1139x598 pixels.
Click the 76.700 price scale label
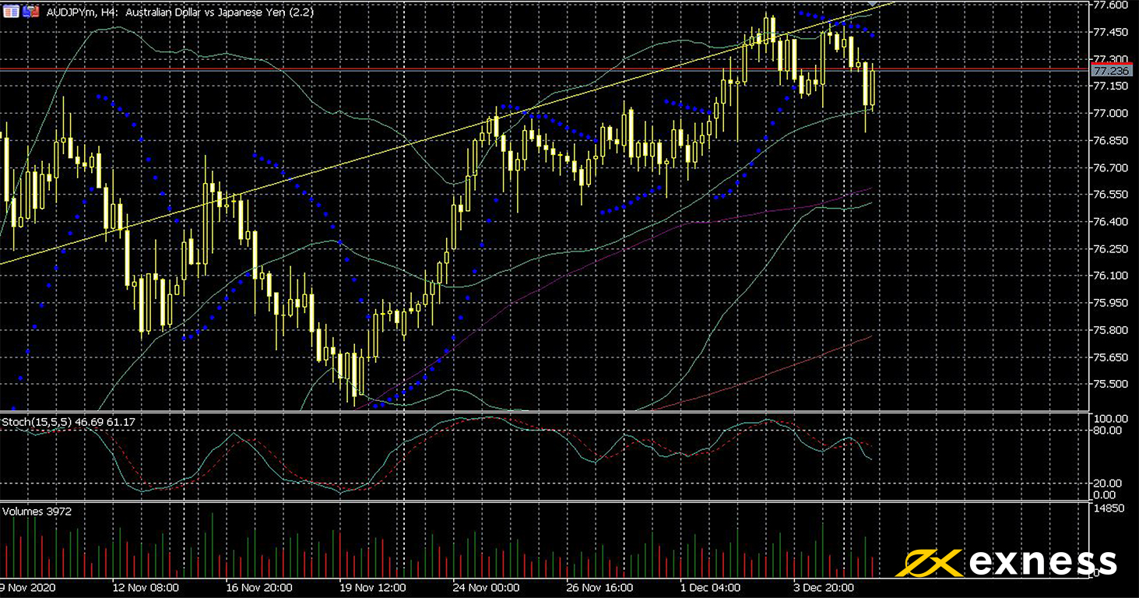pos(1109,167)
